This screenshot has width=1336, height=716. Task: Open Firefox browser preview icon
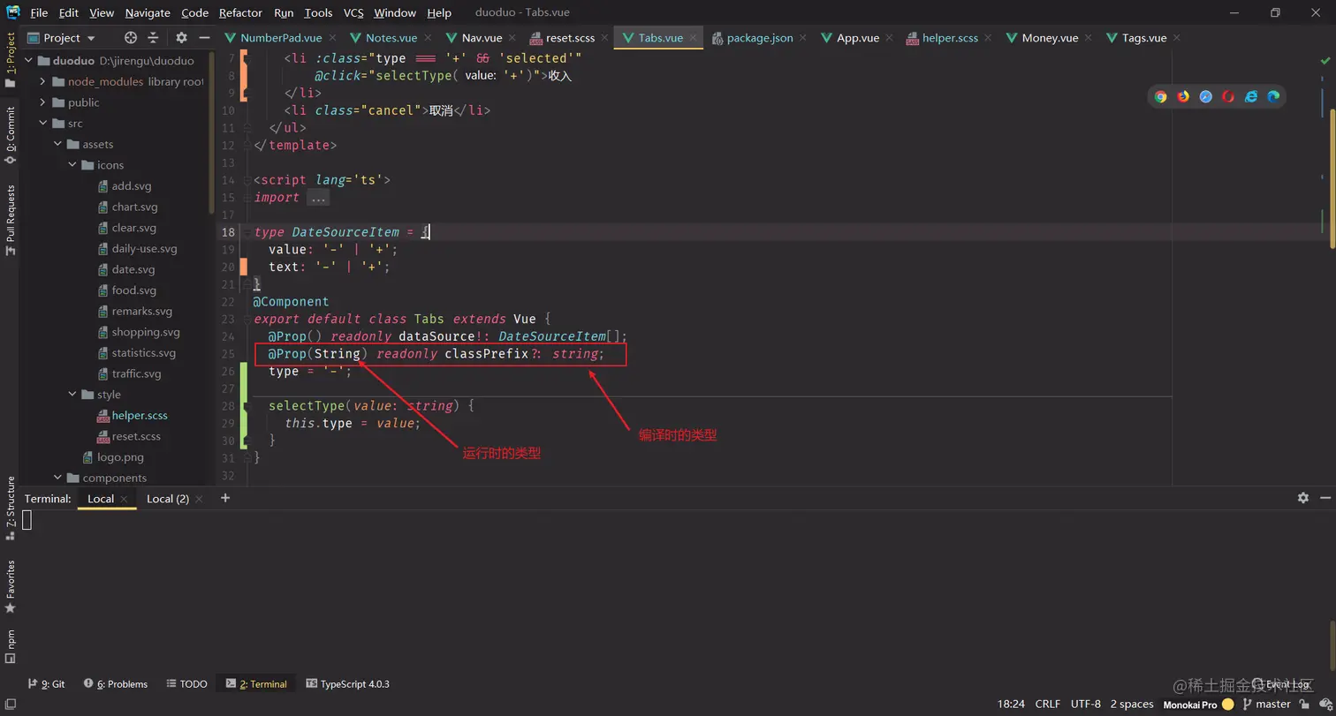(x=1183, y=97)
